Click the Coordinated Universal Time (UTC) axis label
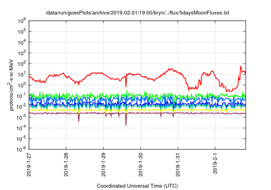 coord(137,186)
